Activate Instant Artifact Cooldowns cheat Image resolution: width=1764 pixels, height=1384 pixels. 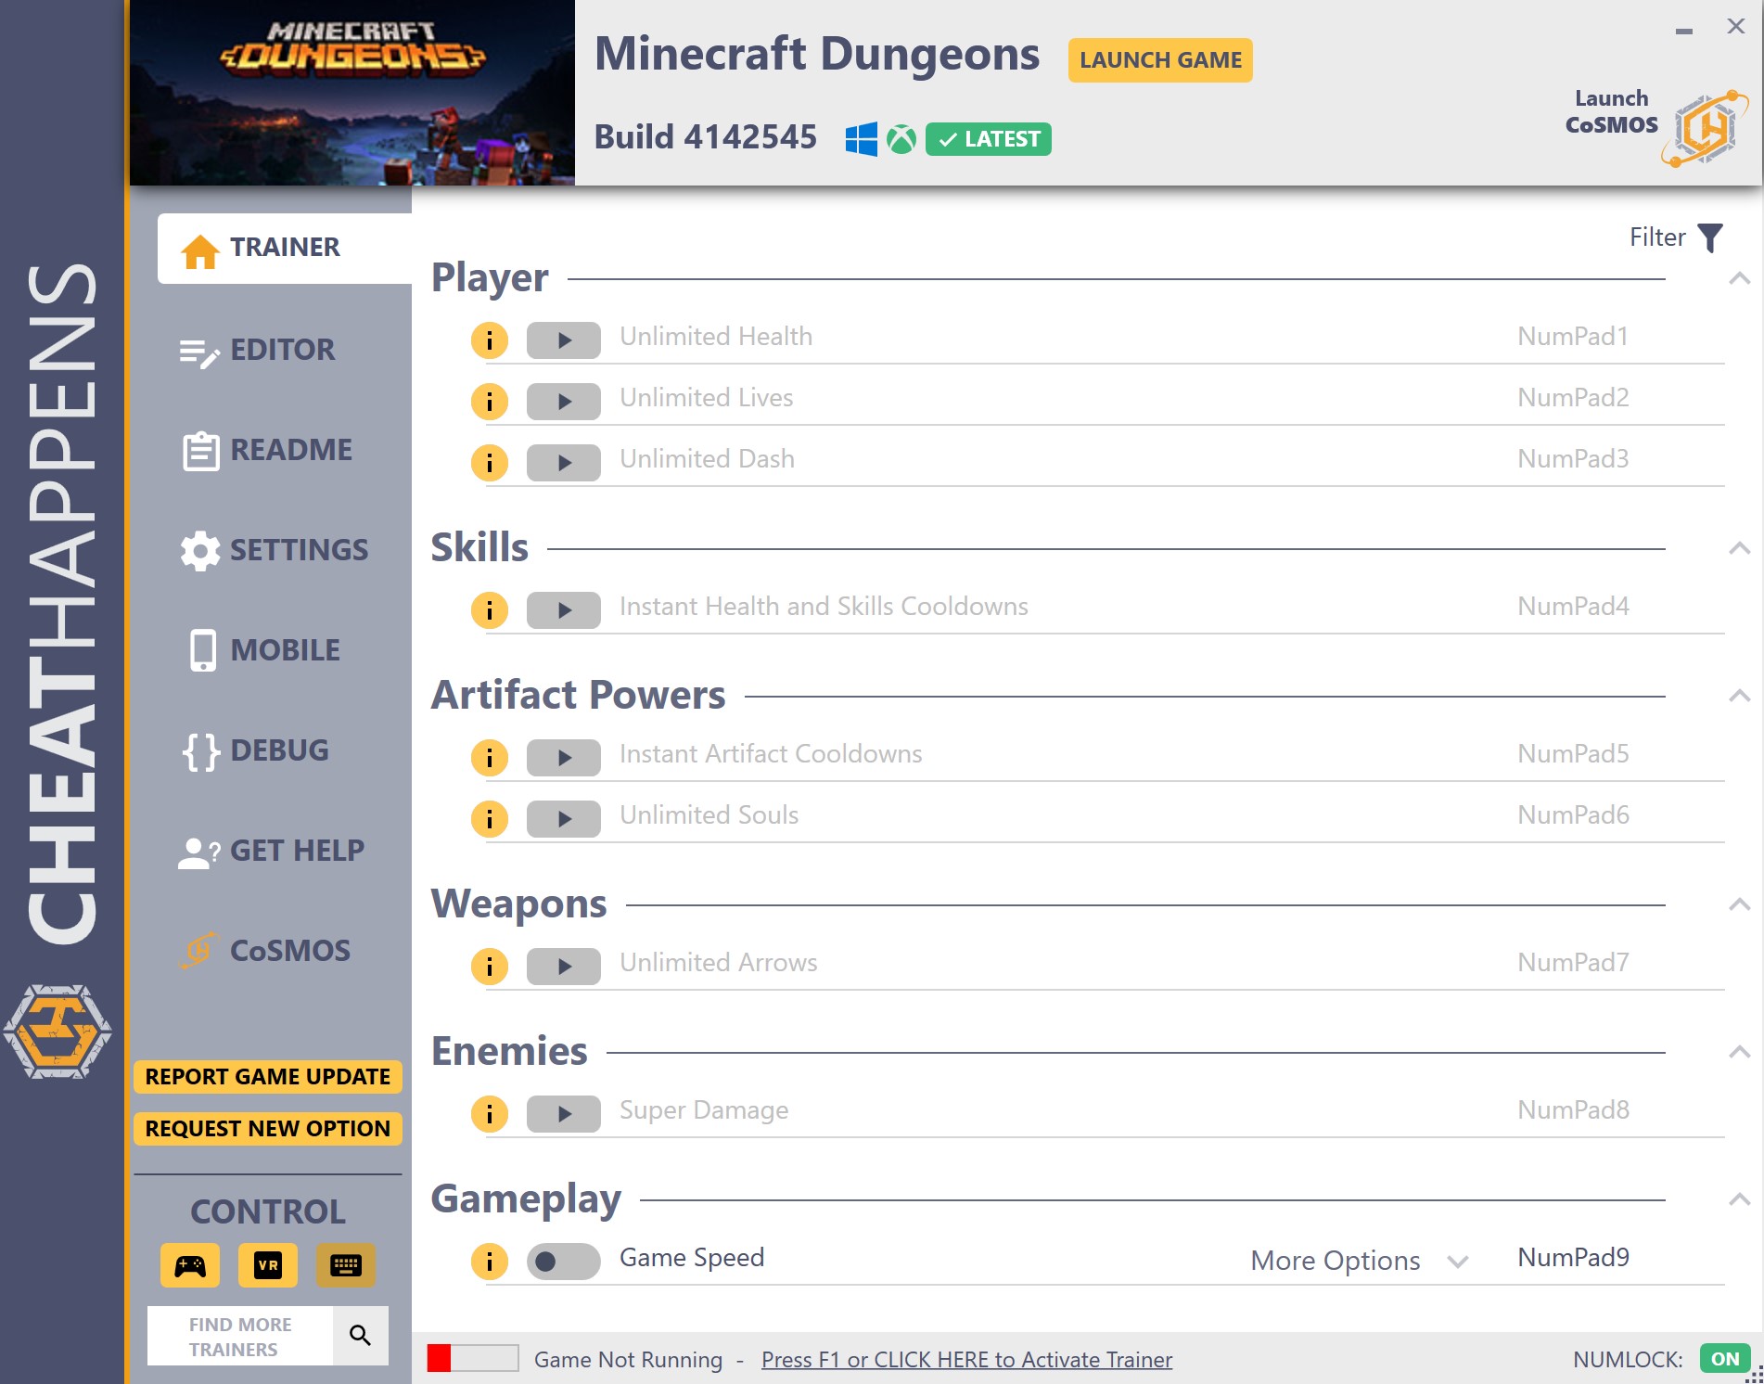coord(564,758)
